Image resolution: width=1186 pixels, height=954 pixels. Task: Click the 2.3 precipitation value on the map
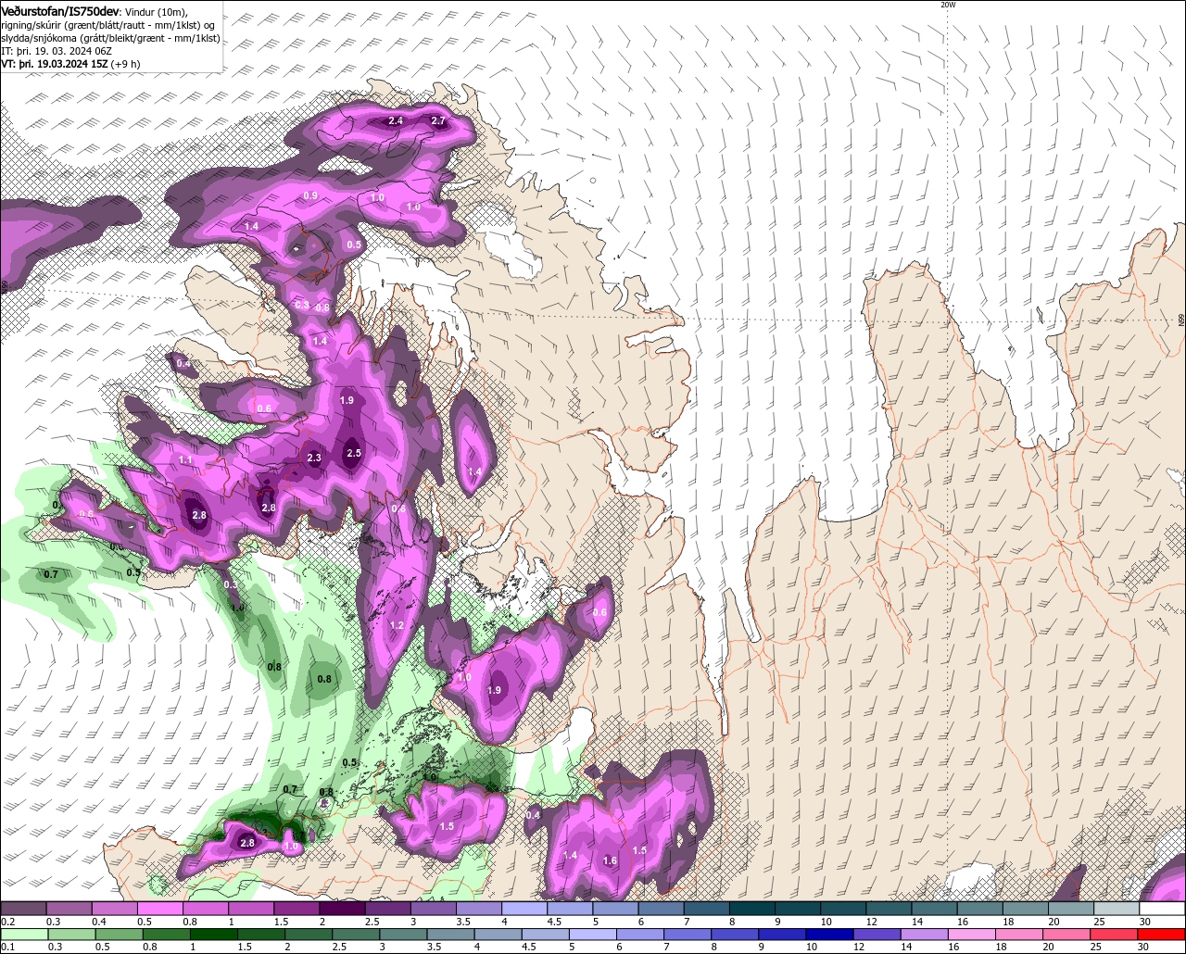314,458
